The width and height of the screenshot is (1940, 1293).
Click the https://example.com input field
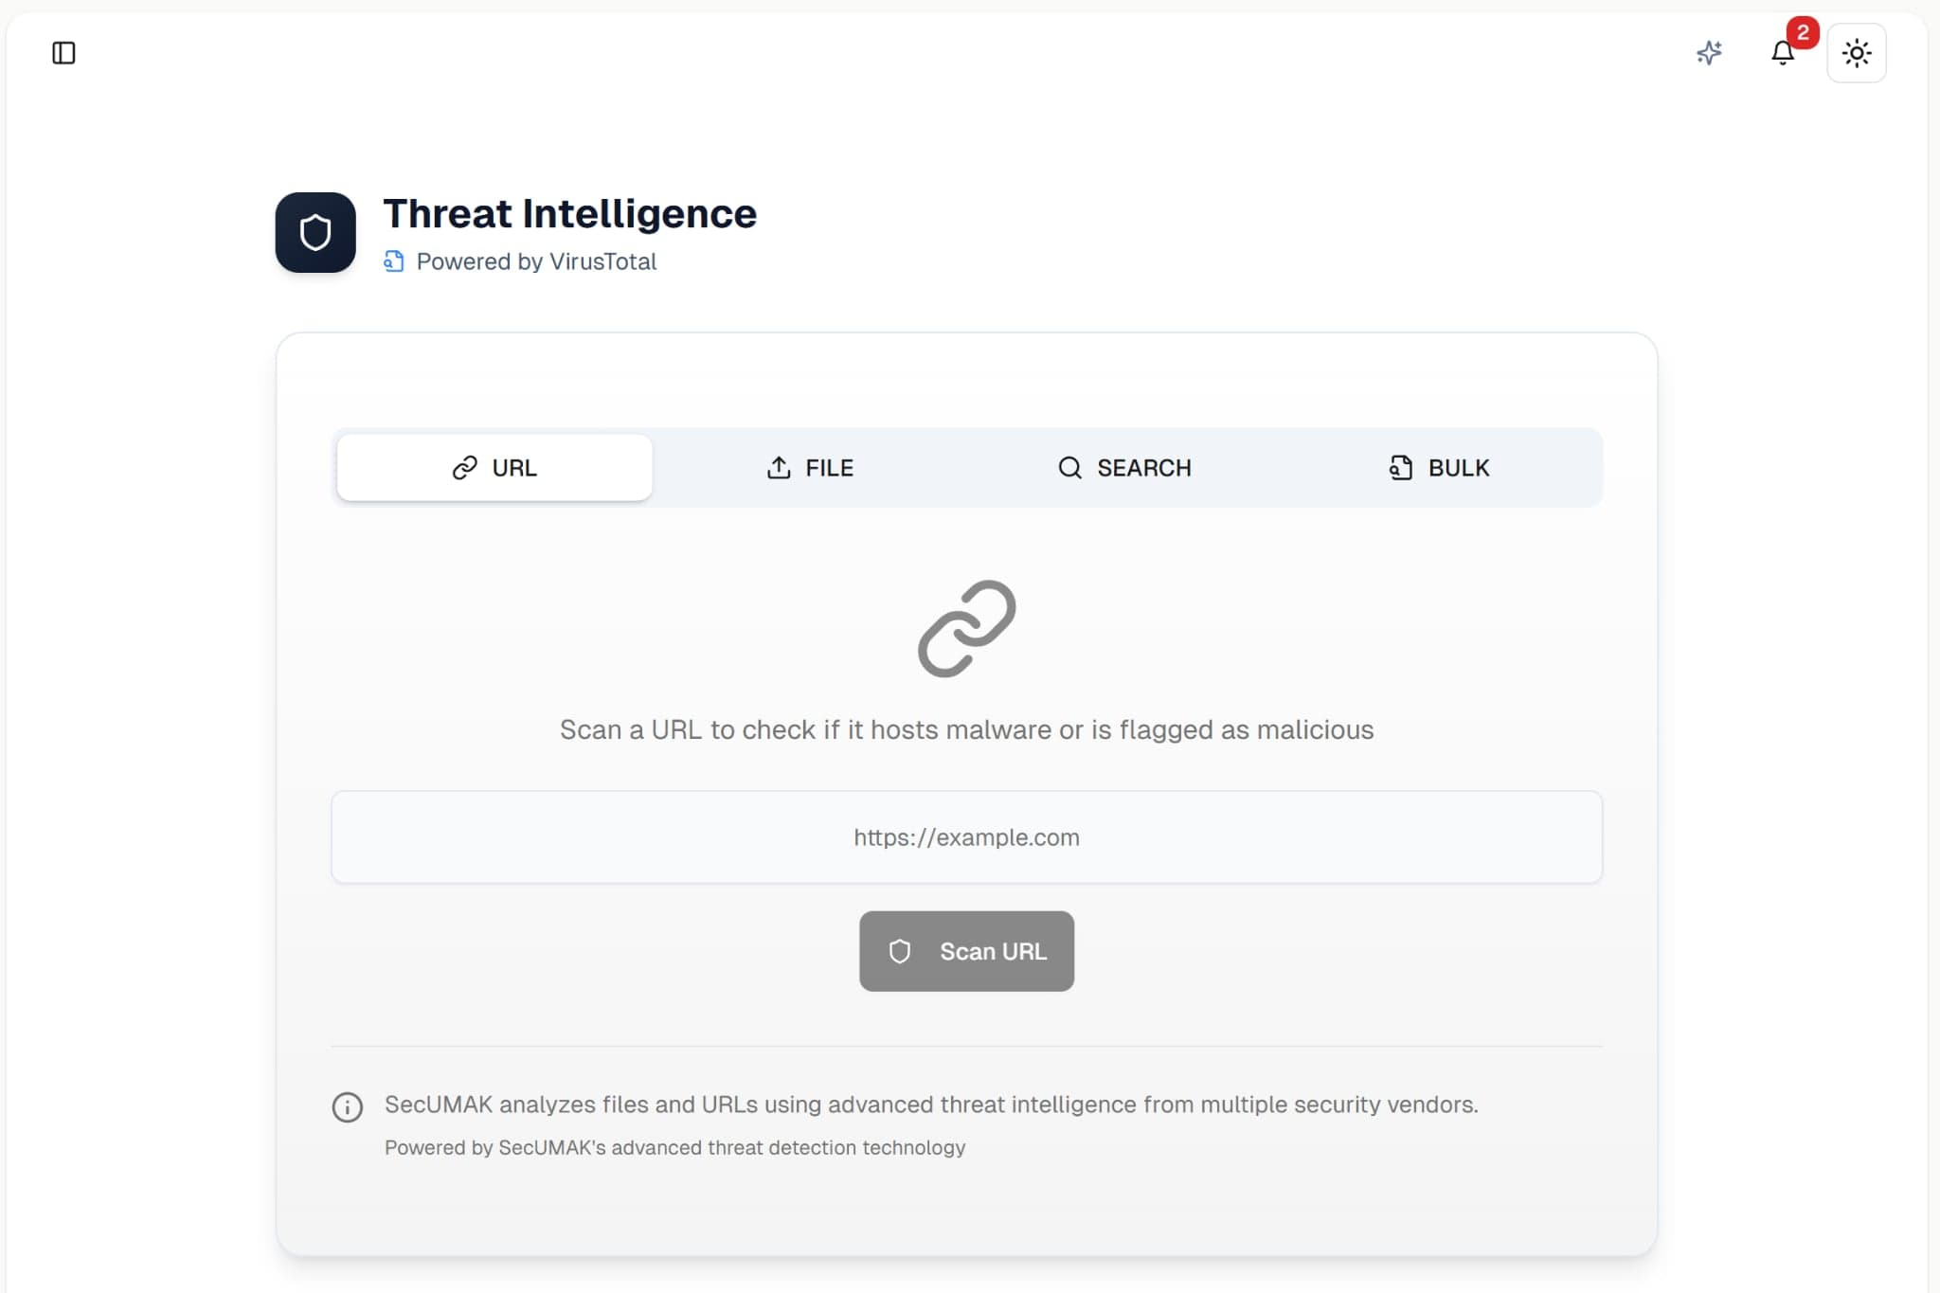[x=965, y=837]
